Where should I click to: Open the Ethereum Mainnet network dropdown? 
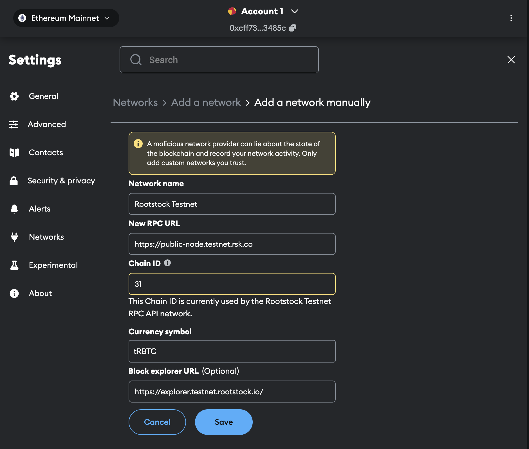click(66, 18)
